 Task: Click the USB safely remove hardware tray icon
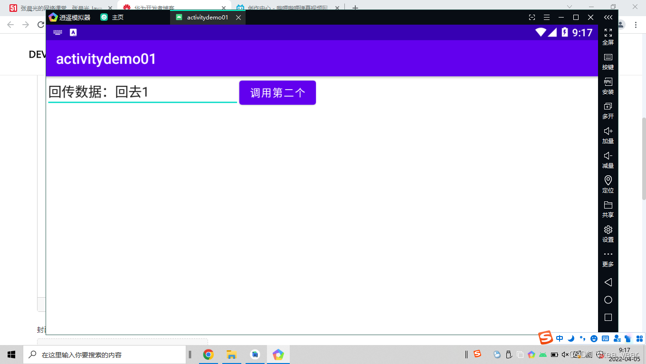[x=509, y=355]
